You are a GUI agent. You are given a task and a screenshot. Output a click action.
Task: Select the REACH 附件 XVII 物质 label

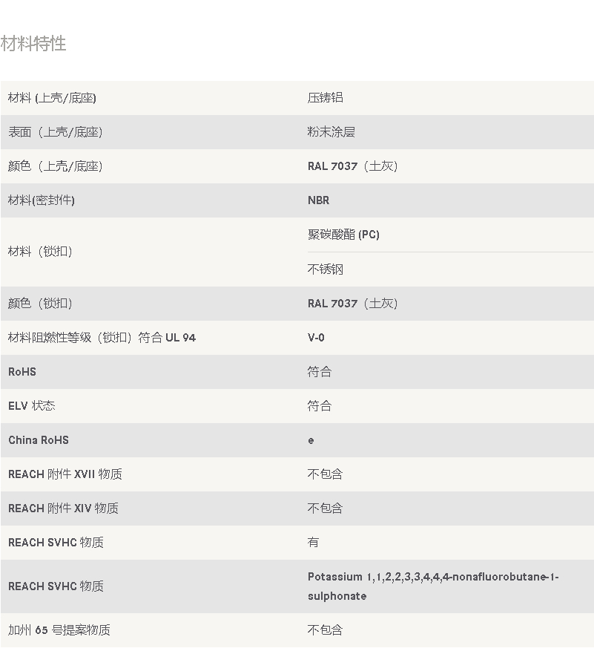click(65, 474)
